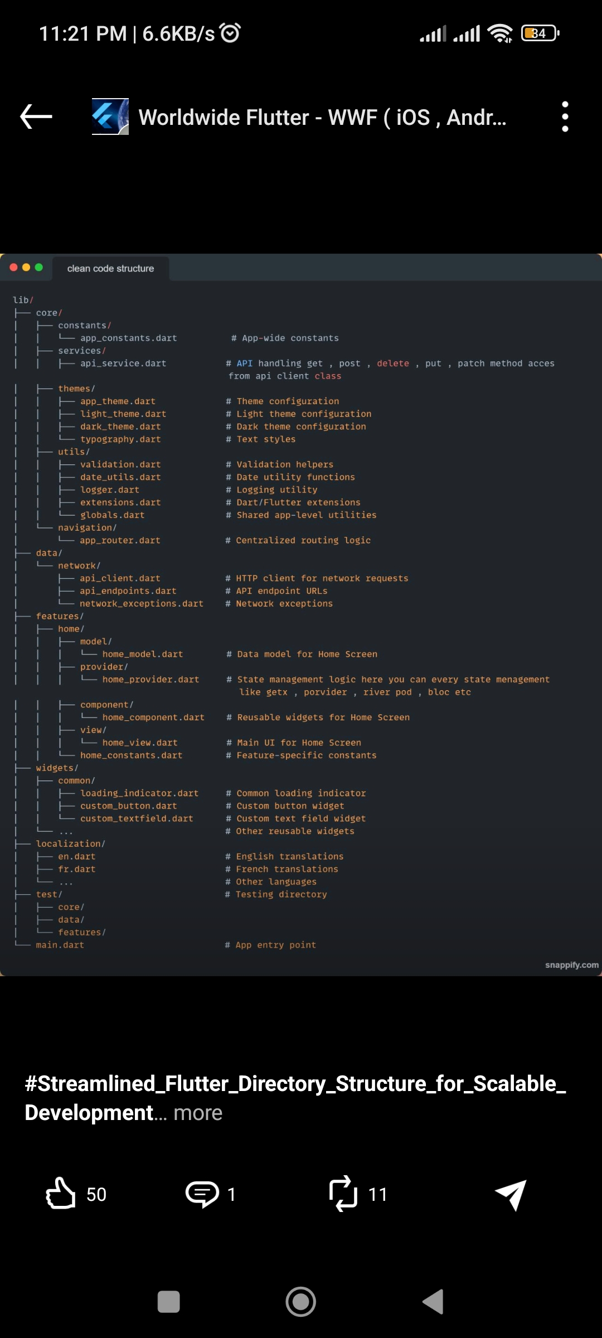
Task: Open the Worldwide Flutter group avatar
Action: coord(110,117)
